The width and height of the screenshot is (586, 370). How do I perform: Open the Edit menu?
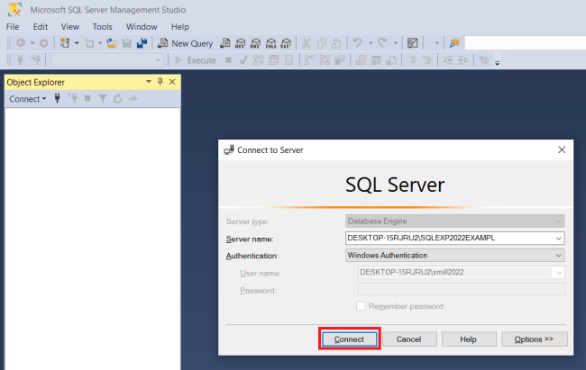(41, 27)
